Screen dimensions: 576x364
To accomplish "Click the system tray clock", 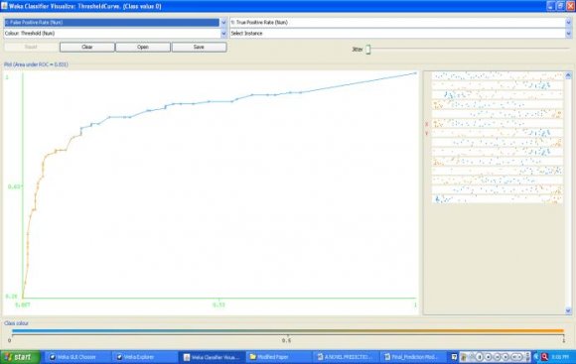I will 560,357.
